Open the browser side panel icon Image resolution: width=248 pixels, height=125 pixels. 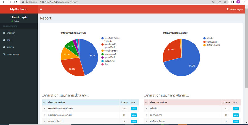tap(232, 2)
